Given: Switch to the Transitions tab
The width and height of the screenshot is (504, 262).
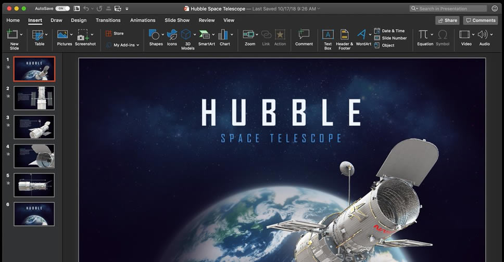Looking at the screenshot, I should (x=108, y=20).
